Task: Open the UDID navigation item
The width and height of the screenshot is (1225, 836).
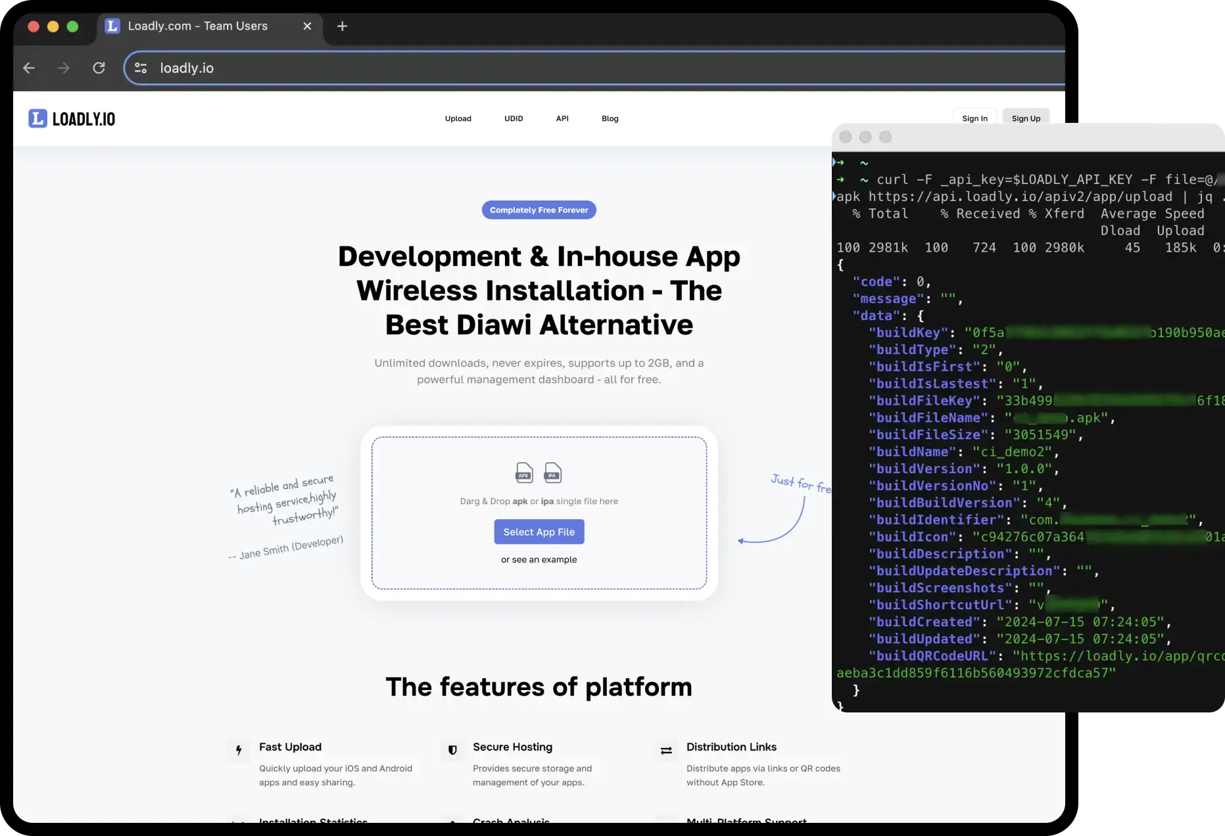Action: coord(514,119)
